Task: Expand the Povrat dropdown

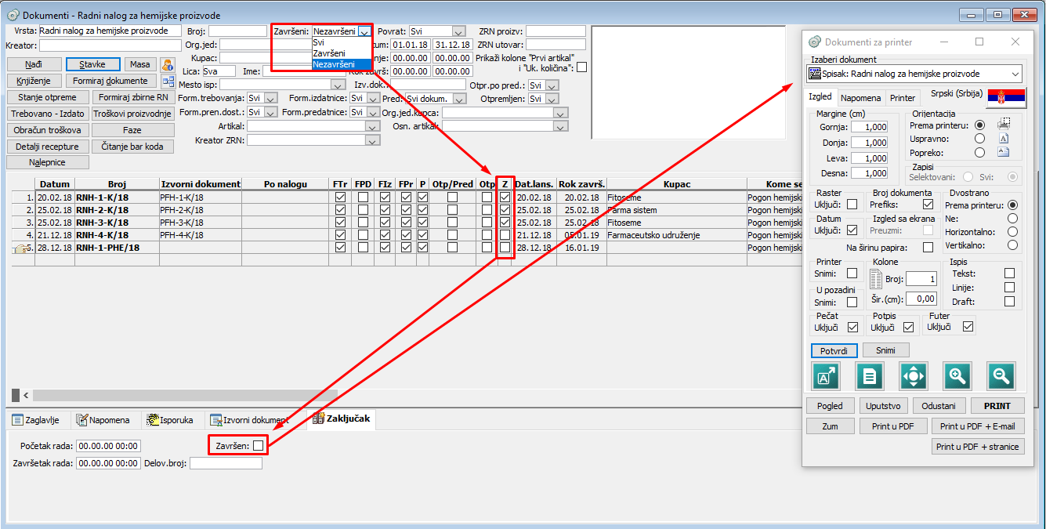Action: pos(458,31)
